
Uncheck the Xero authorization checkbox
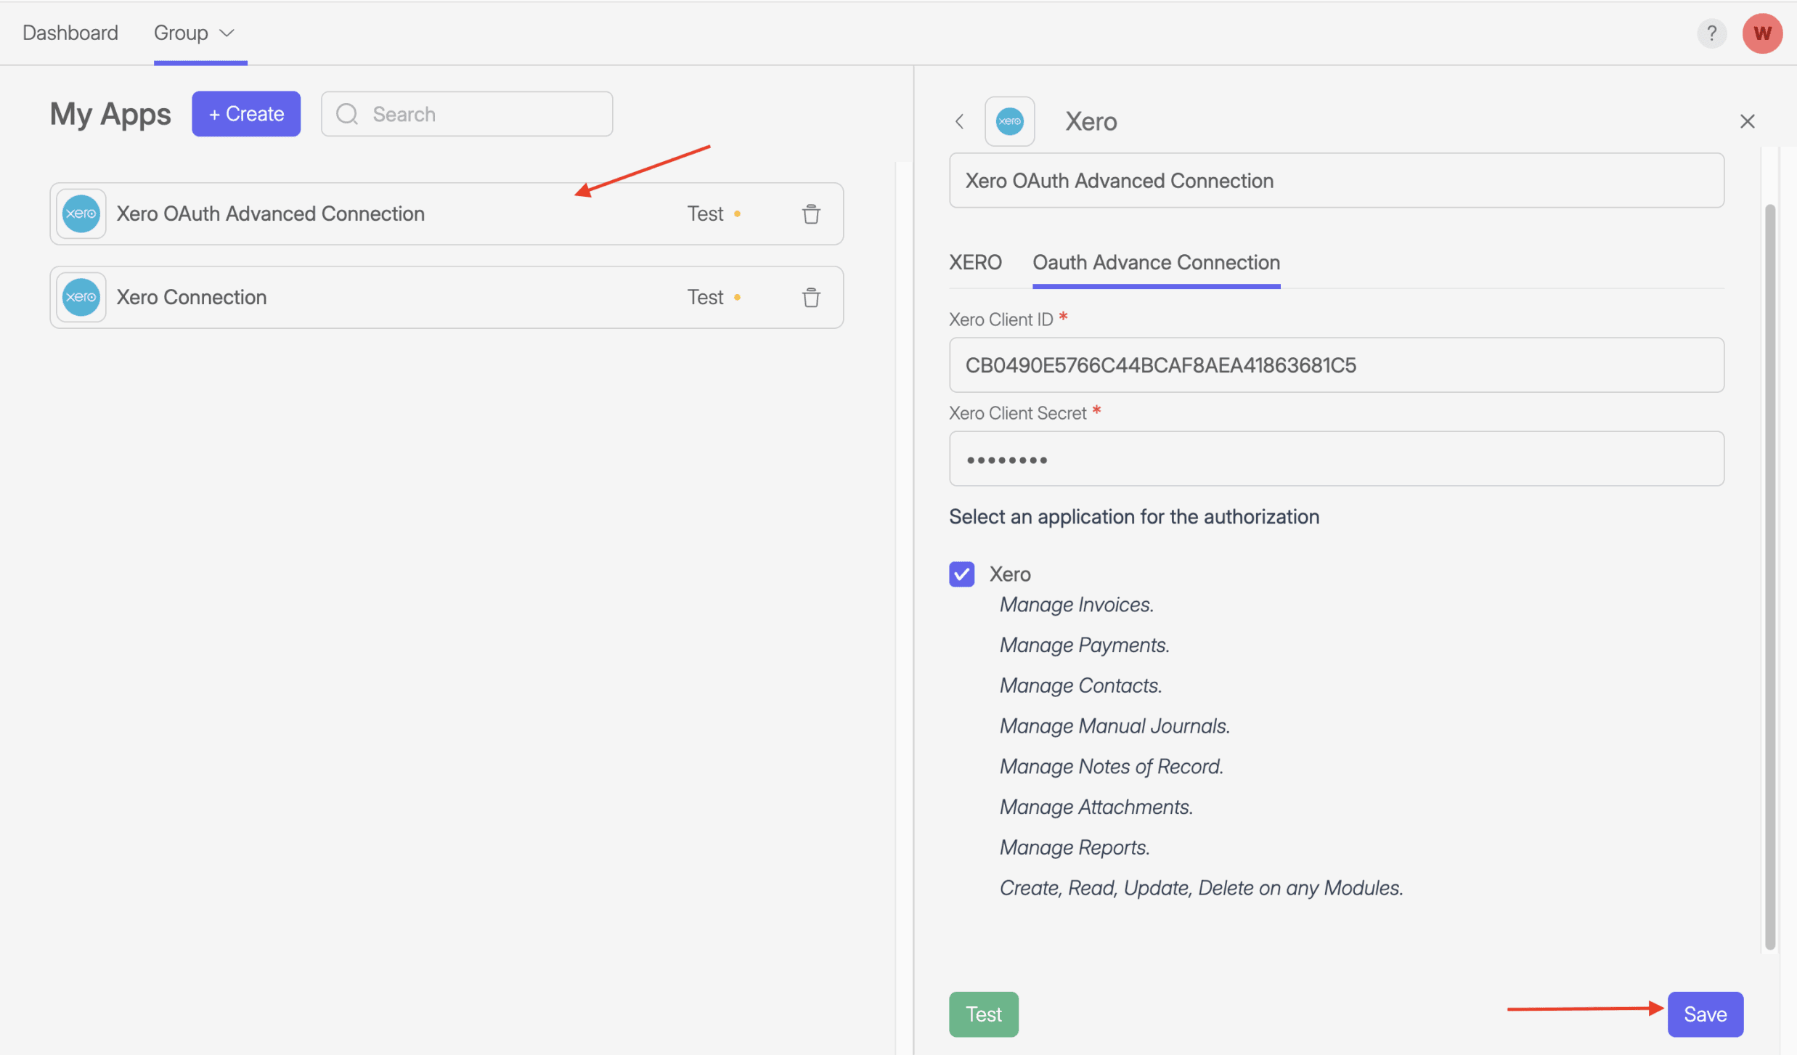point(961,574)
